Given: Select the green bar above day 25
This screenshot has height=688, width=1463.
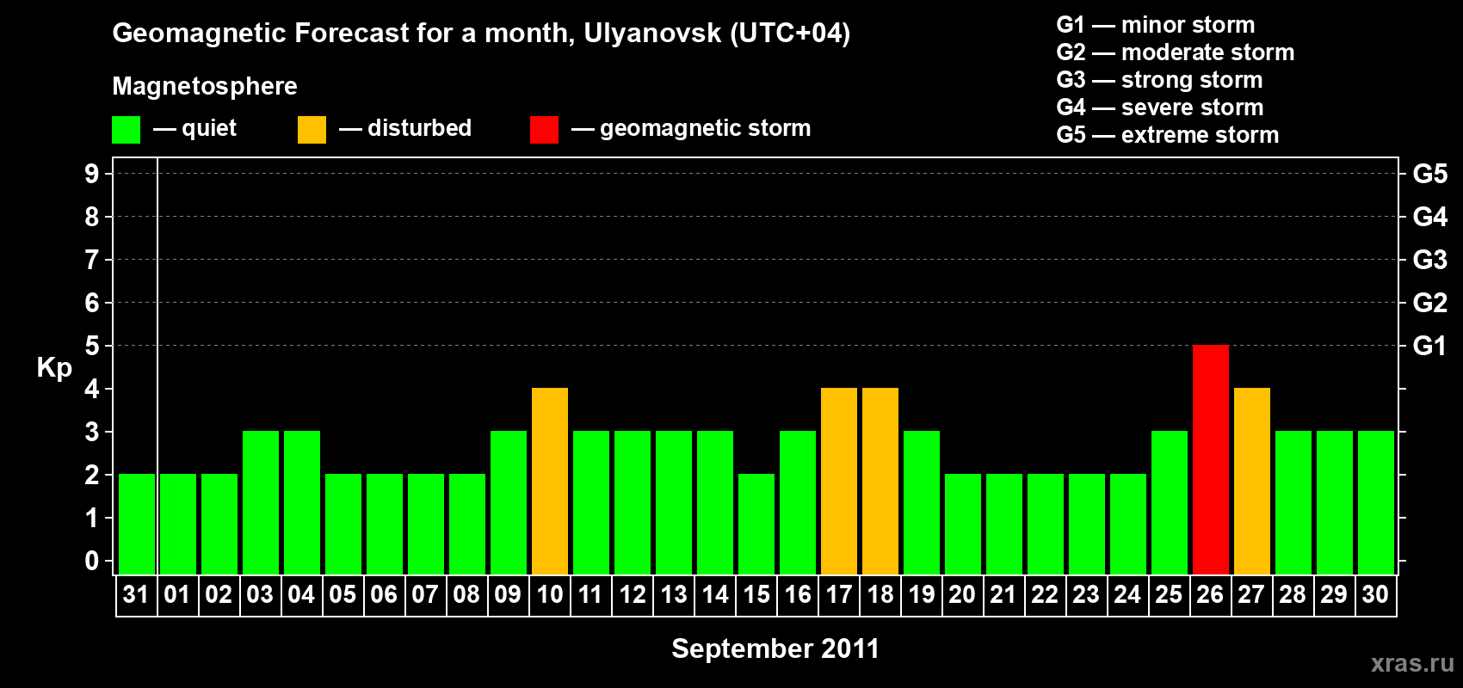Looking at the screenshot, I should [x=1170, y=502].
